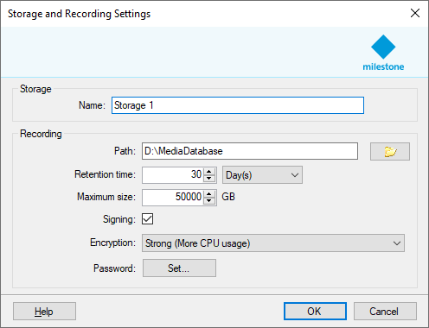
Task: Decrease maximum size with down arrow
Action: point(209,201)
